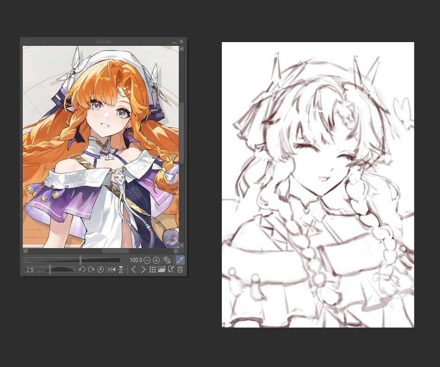Fit the reference image to the window
The width and height of the screenshot is (440, 367).
pos(167,260)
